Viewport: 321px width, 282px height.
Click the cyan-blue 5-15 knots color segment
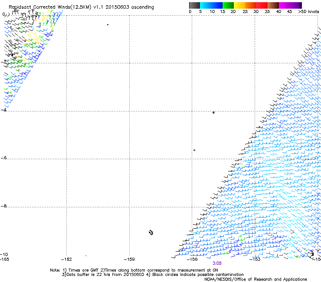(211, 5)
